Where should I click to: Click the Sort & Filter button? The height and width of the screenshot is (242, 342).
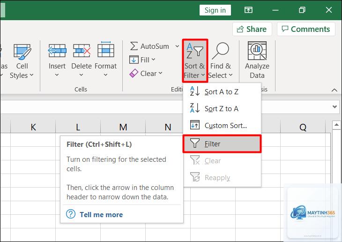coord(195,60)
